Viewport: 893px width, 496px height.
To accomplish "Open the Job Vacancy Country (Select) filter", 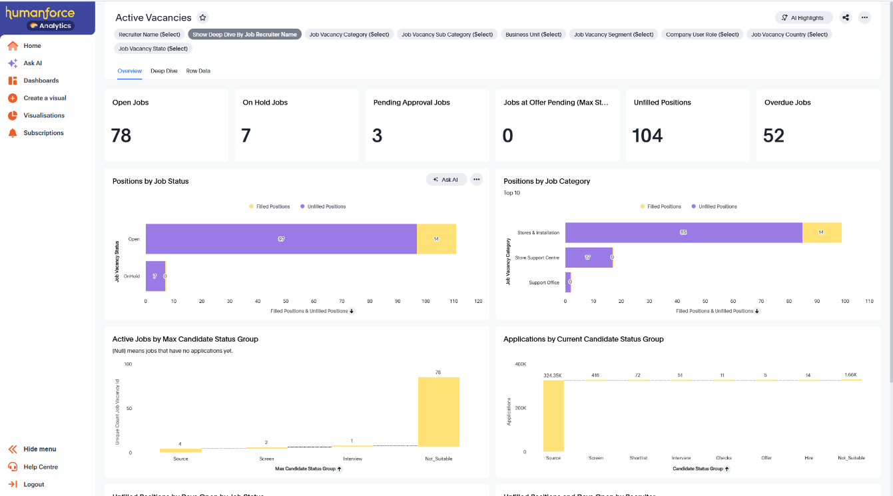I will click(789, 34).
